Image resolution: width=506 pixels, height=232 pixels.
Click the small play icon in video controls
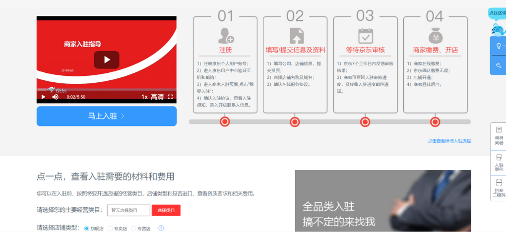[43, 97]
